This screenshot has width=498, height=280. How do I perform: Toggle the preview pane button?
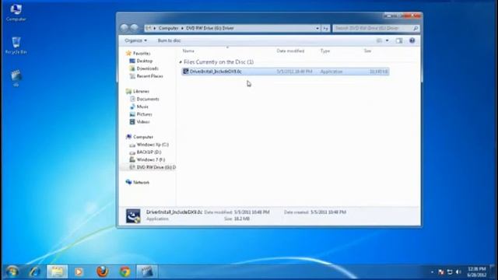point(399,40)
